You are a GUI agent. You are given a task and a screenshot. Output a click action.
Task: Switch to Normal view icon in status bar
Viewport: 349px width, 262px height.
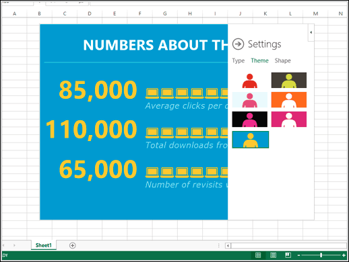click(258, 255)
